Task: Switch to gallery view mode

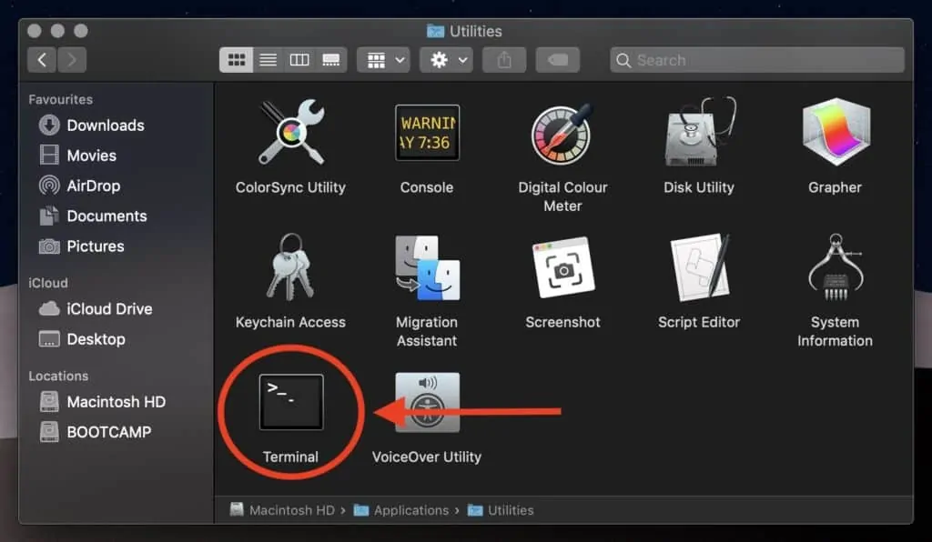Action: coord(331,60)
